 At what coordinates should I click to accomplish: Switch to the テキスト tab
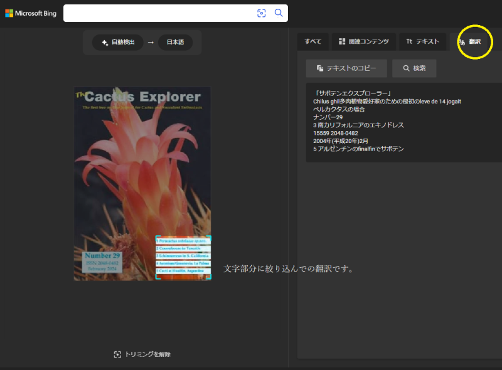[x=422, y=41]
